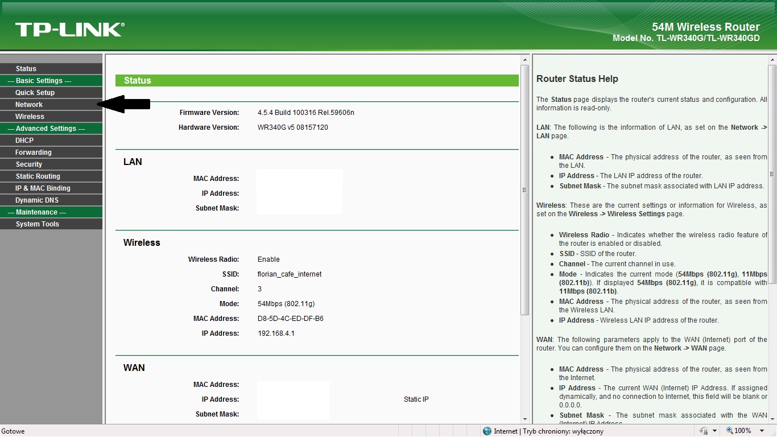Click the 'Gotowe' status bar text

click(x=13, y=431)
